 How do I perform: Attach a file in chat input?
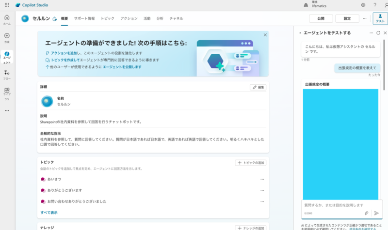click(x=367, y=213)
